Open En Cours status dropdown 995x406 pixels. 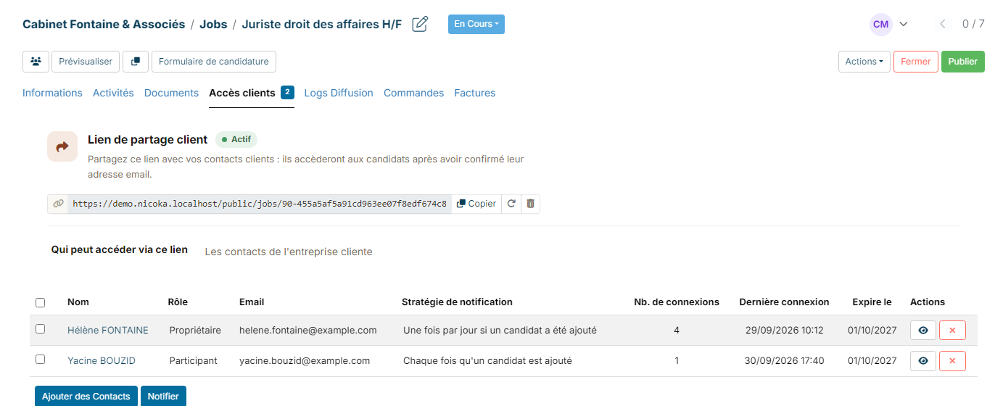[x=476, y=24]
